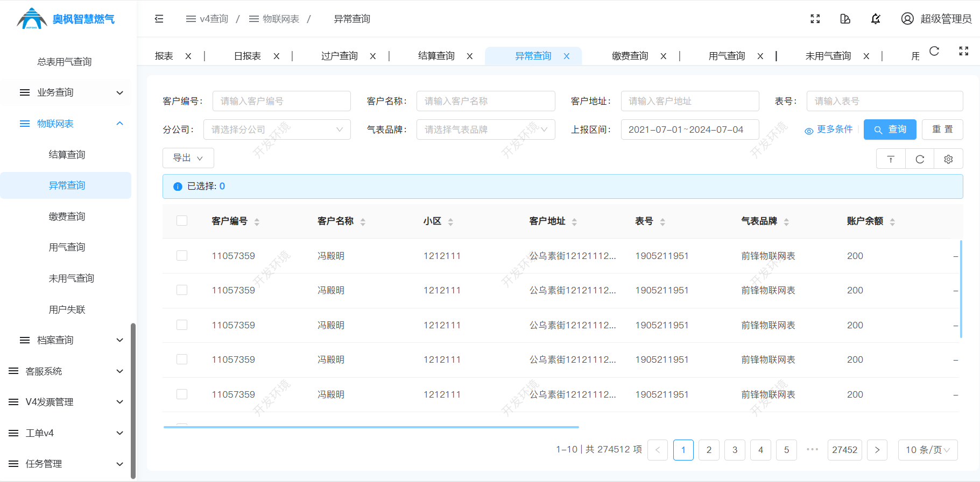Open the 上报区间 date range picker

pos(690,130)
